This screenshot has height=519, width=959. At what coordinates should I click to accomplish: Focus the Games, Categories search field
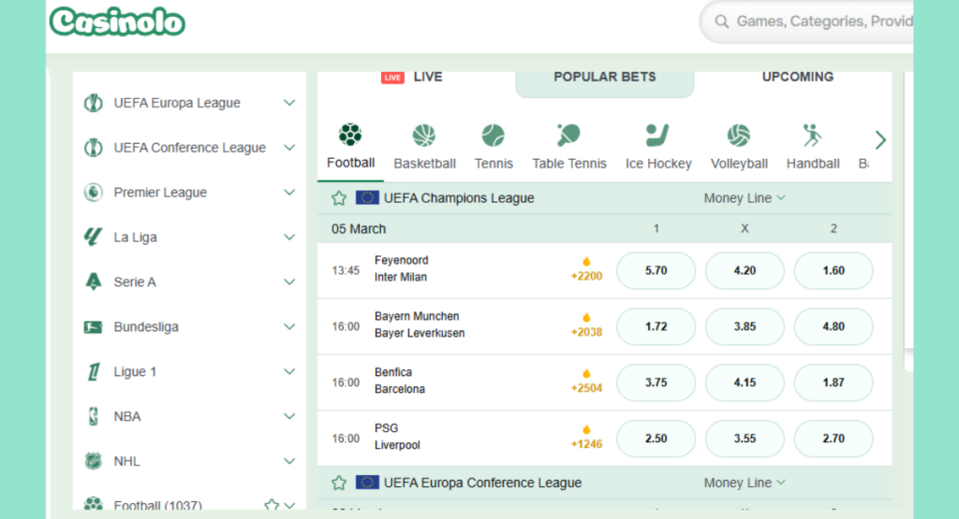pos(806,22)
